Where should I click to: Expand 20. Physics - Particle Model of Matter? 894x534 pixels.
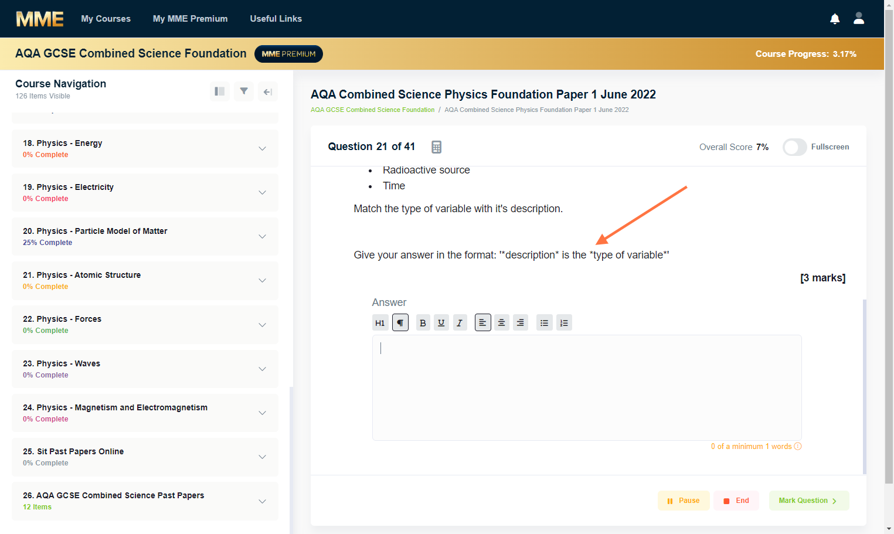[x=145, y=236]
